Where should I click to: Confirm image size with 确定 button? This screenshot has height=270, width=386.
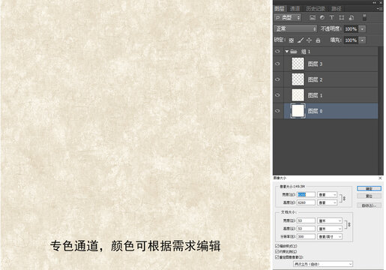tap(369, 188)
